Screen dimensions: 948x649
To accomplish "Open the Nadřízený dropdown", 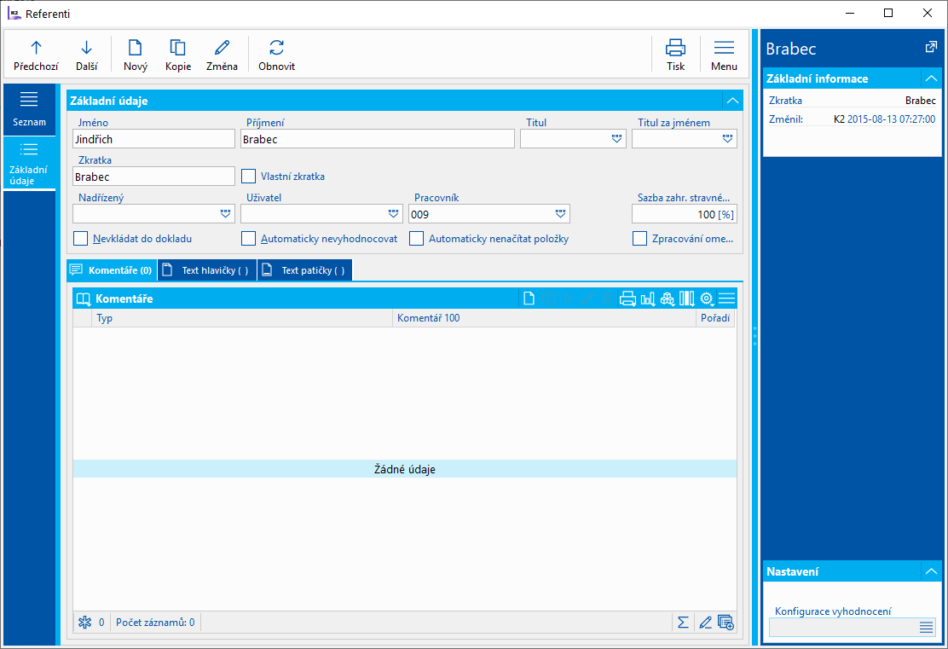I will click(226, 214).
